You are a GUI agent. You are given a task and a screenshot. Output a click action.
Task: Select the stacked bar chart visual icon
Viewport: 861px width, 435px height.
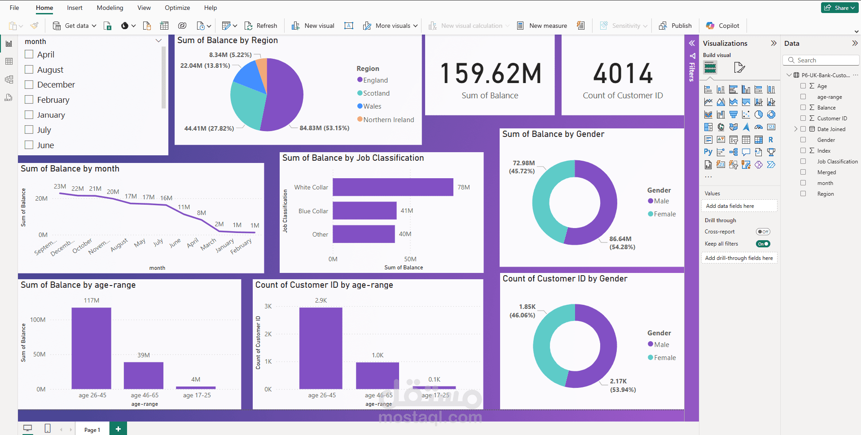point(708,89)
